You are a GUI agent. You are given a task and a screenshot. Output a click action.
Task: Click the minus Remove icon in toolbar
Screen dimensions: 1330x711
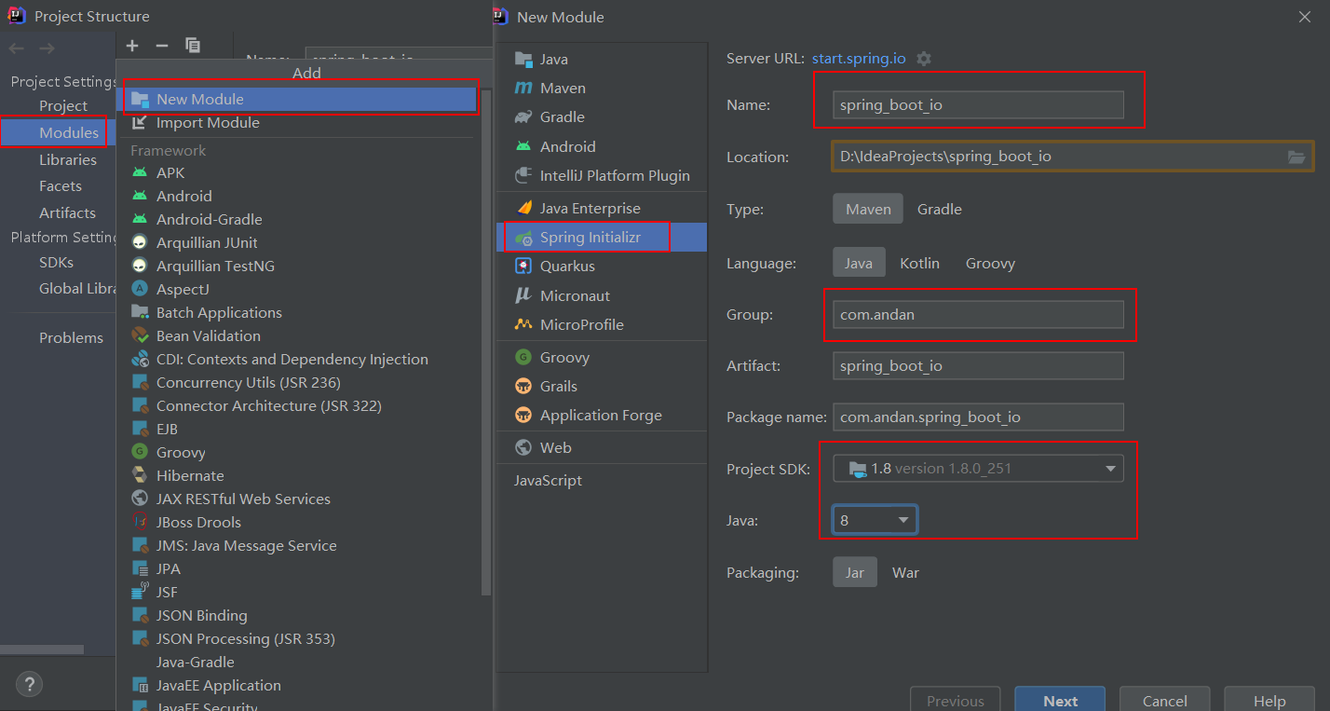162,46
